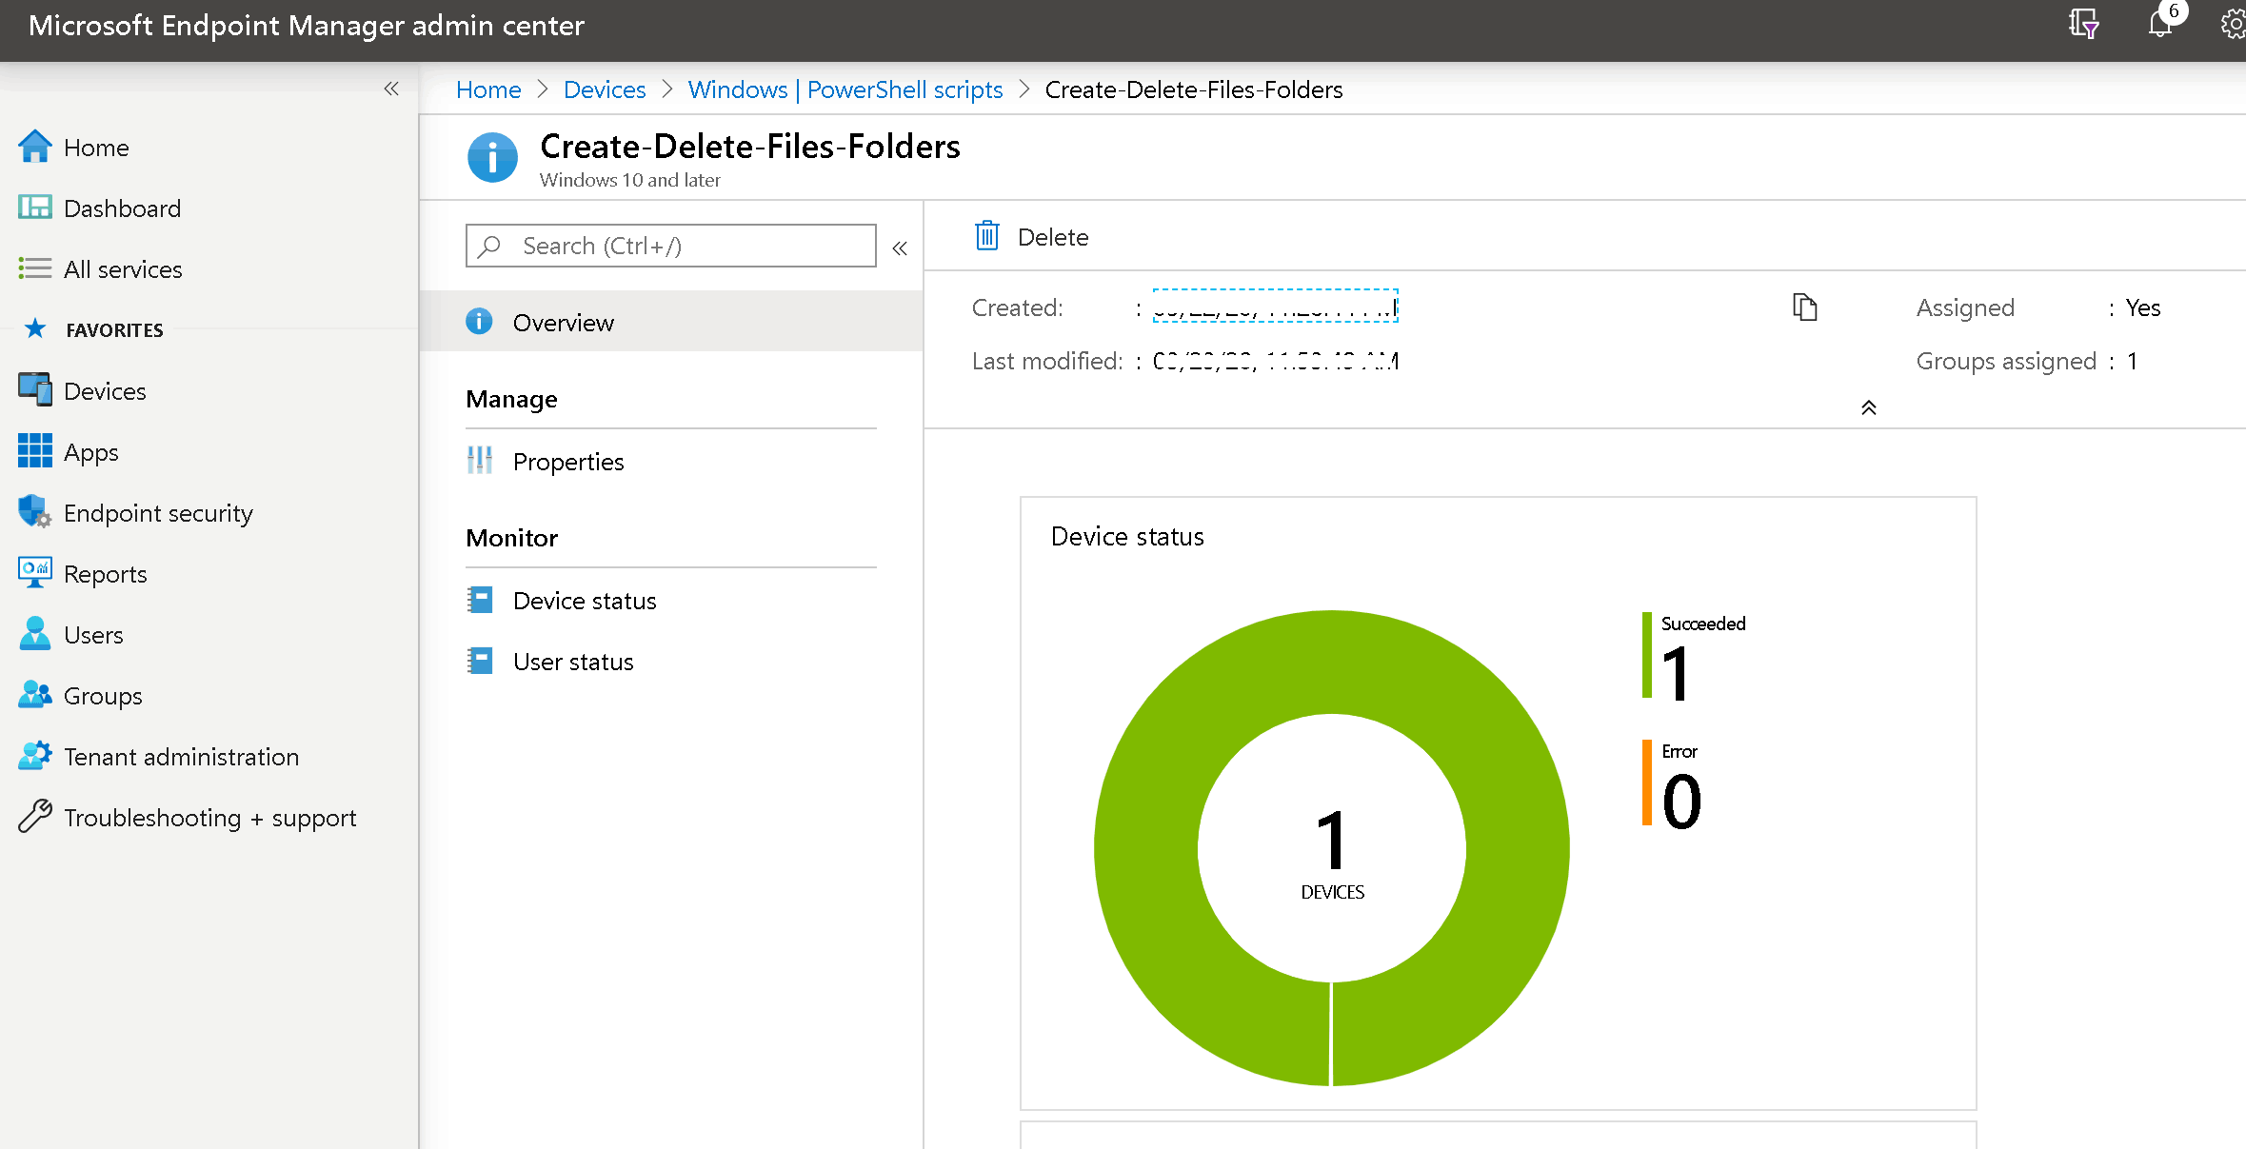Click the Delete button in toolbar
Screen dimensions: 2246x1149
click(1032, 236)
